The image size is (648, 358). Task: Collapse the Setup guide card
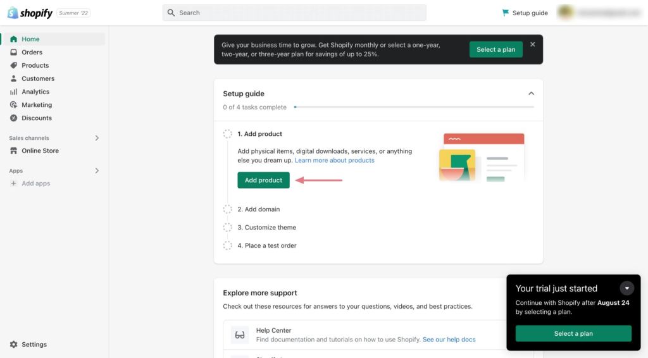point(531,94)
